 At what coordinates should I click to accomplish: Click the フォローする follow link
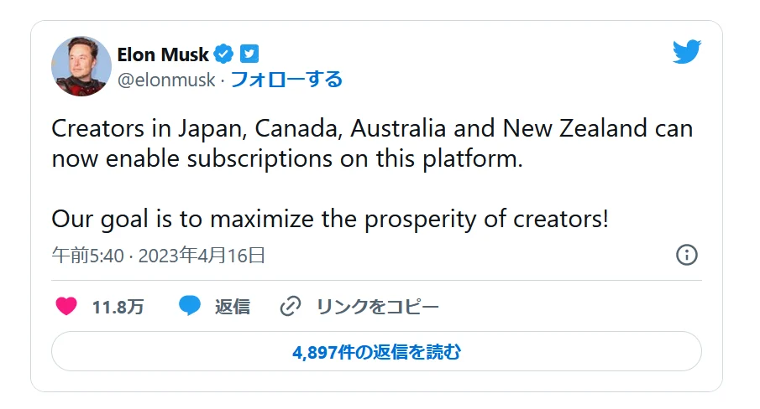pyautogui.click(x=286, y=80)
